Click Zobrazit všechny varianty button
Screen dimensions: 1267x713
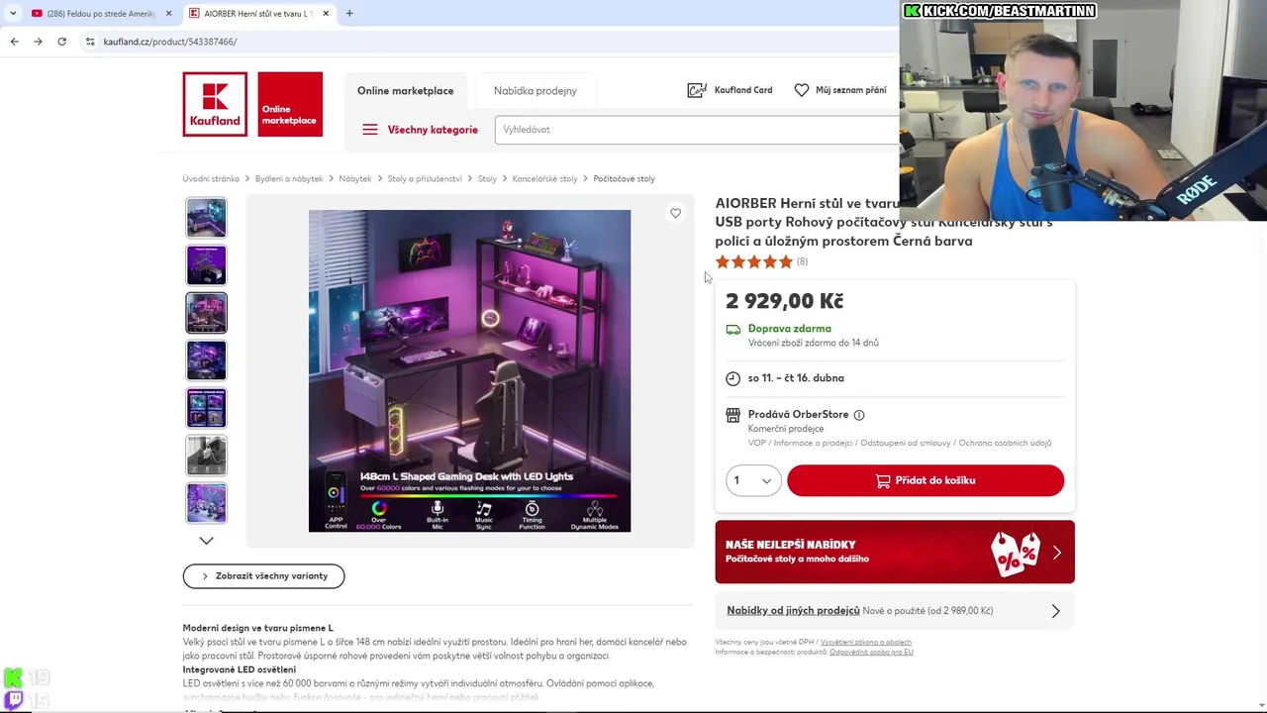tap(263, 576)
